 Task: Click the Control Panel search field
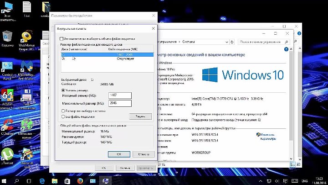click(x=264, y=42)
